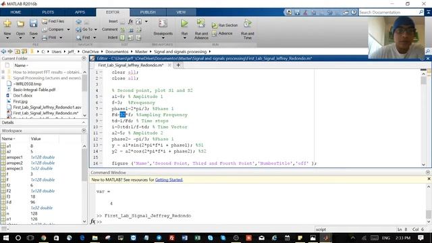Insert function with fx icon

pyautogui.click(x=130, y=21)
